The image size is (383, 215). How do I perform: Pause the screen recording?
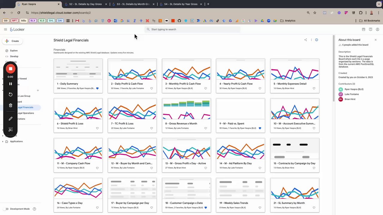[x=10, y=84]
